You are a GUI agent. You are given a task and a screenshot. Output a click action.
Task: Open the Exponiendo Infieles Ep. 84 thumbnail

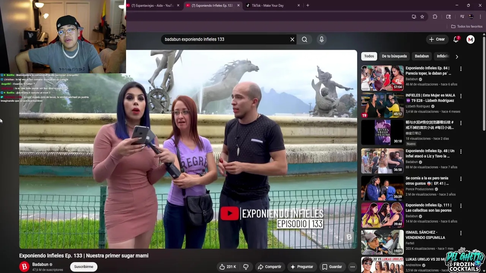pyautogui.click(x=382, y=78)
